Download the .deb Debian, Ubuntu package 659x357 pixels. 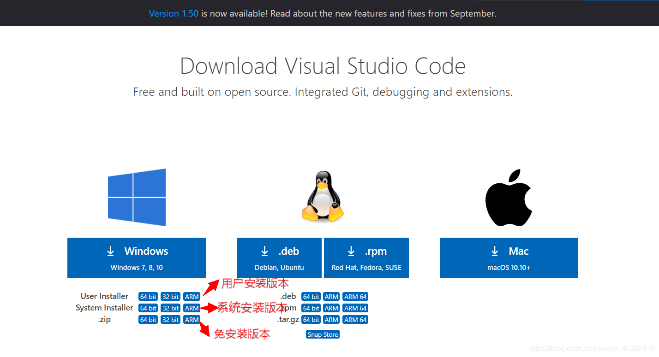(279, 258)
